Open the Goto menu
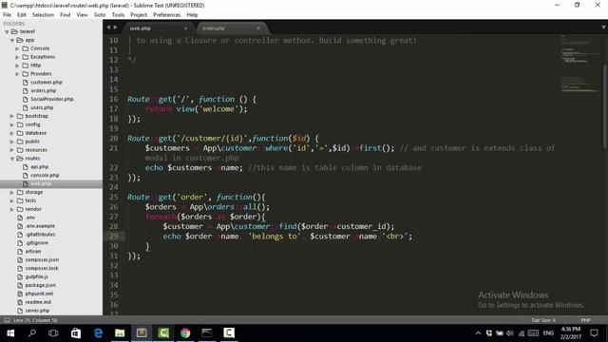 [100, 15]
